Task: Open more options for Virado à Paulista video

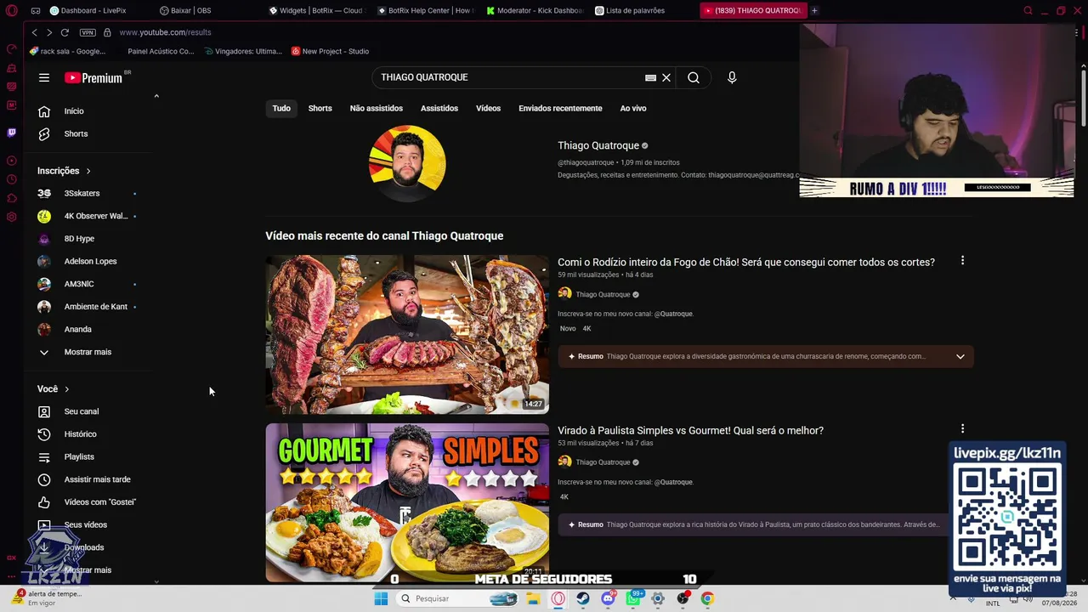Action: tap(962, 429)
